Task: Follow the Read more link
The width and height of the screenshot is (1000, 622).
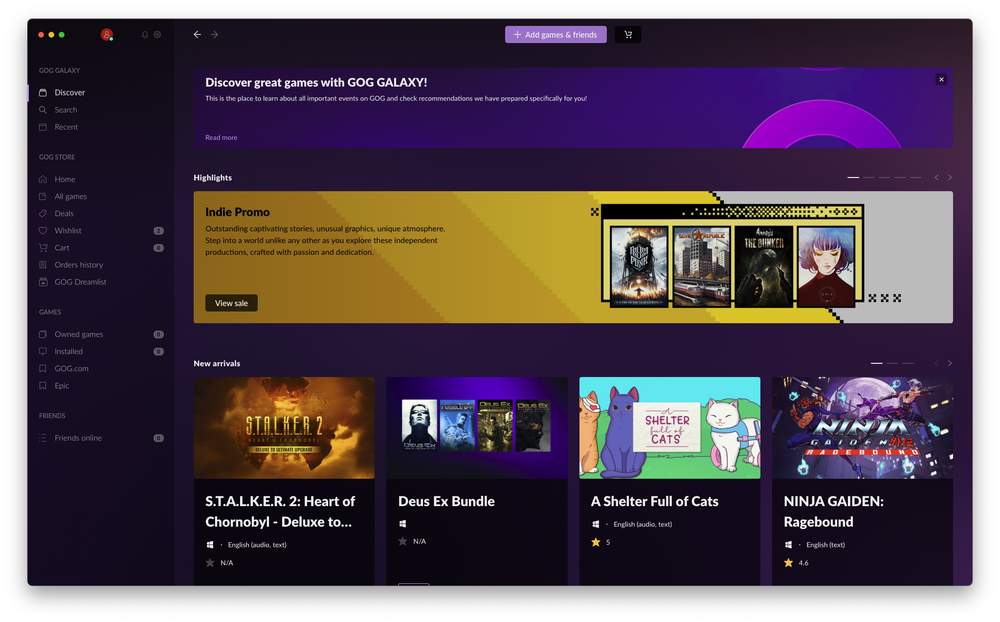Action: coord(221,137)
